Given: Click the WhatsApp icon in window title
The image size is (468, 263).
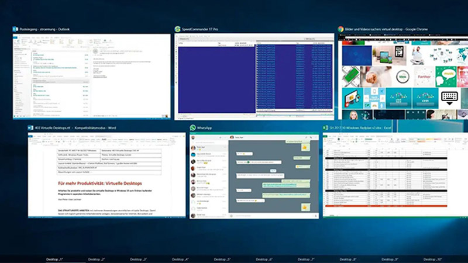Looking at the screenshot, I should tap(192, 127).
